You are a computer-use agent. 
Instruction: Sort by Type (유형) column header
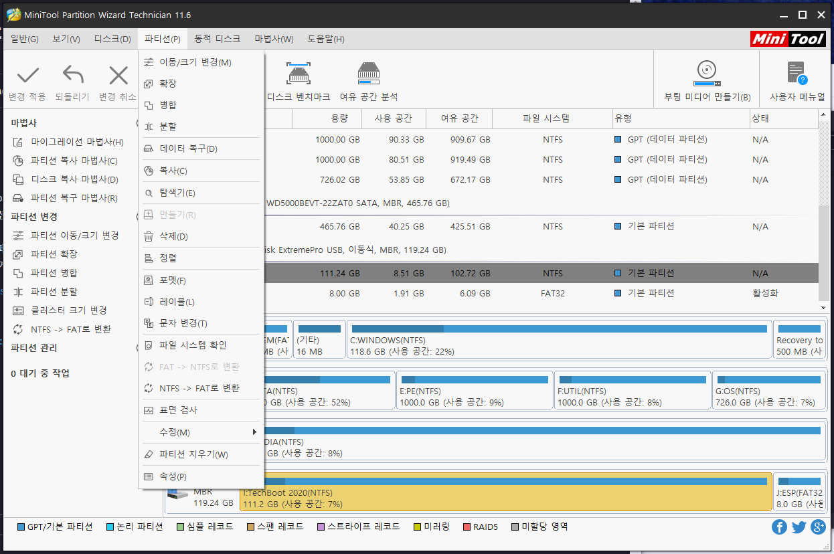(x=680, y=119)
